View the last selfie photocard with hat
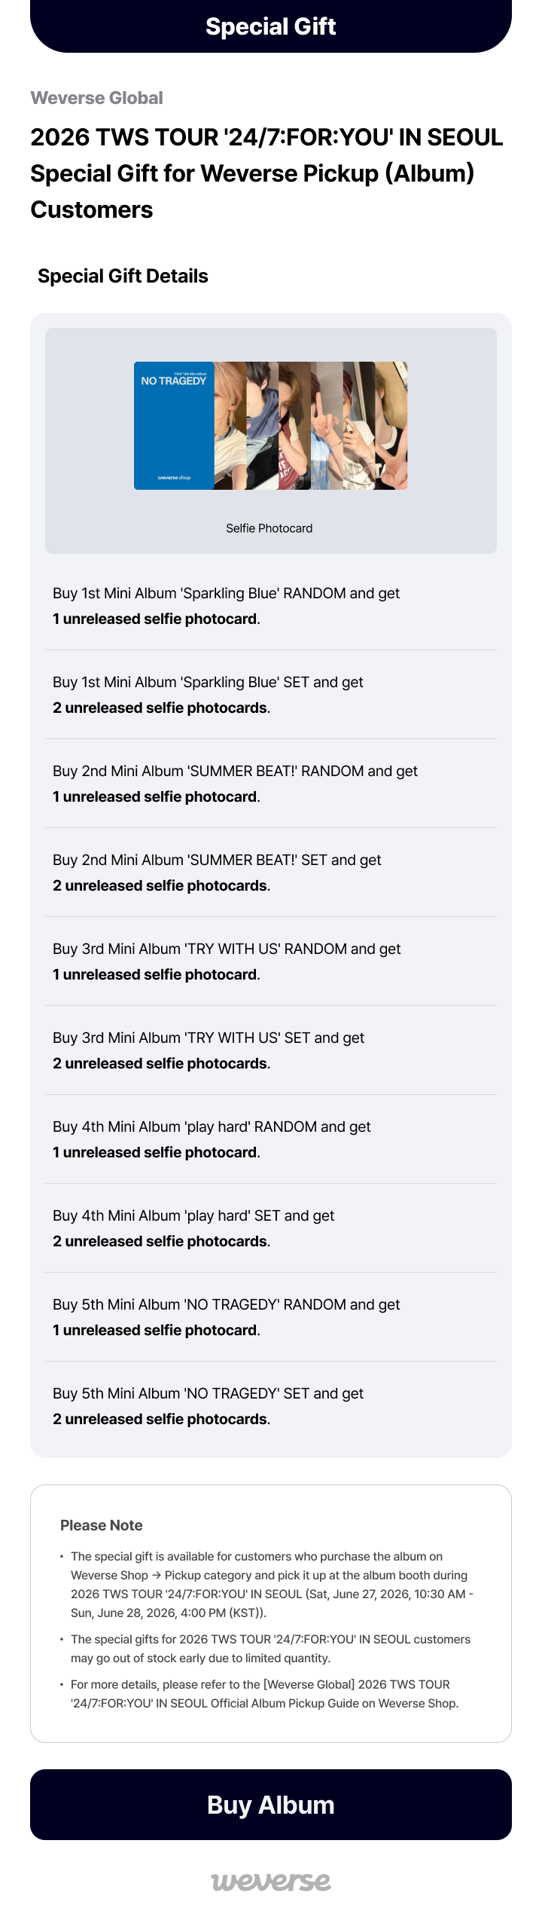Image resolution: width=542 pixels, height=1929 pixels. [391, 426]
